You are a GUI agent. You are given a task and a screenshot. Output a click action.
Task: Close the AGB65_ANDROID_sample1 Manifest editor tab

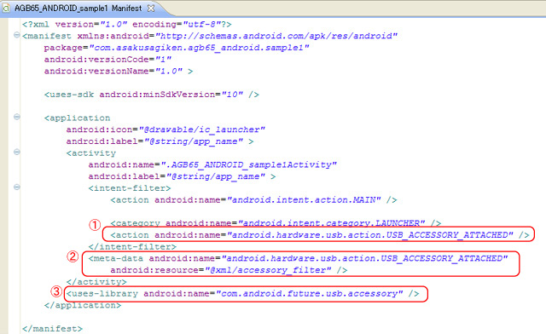(x=151, y=8)
